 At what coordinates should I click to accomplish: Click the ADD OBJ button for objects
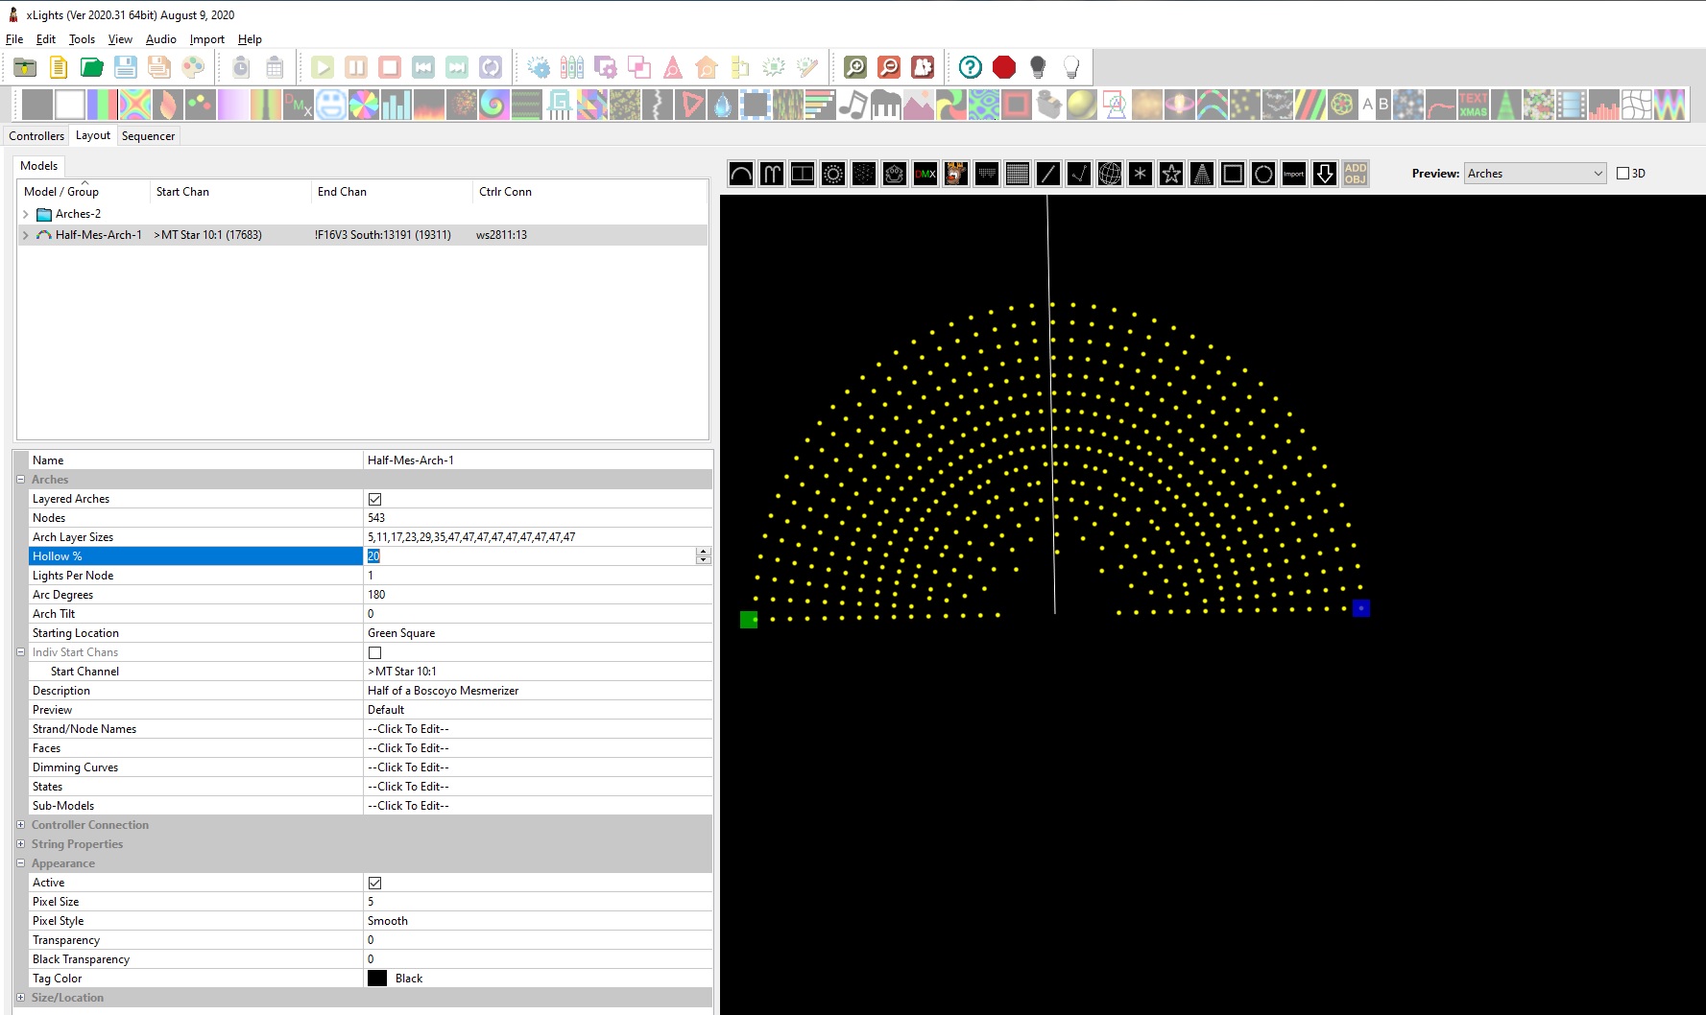pyautogui.click(x=1355, y=174)
